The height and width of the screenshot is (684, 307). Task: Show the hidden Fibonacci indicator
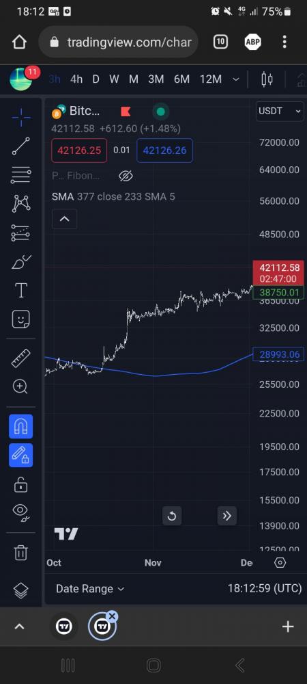126,176
